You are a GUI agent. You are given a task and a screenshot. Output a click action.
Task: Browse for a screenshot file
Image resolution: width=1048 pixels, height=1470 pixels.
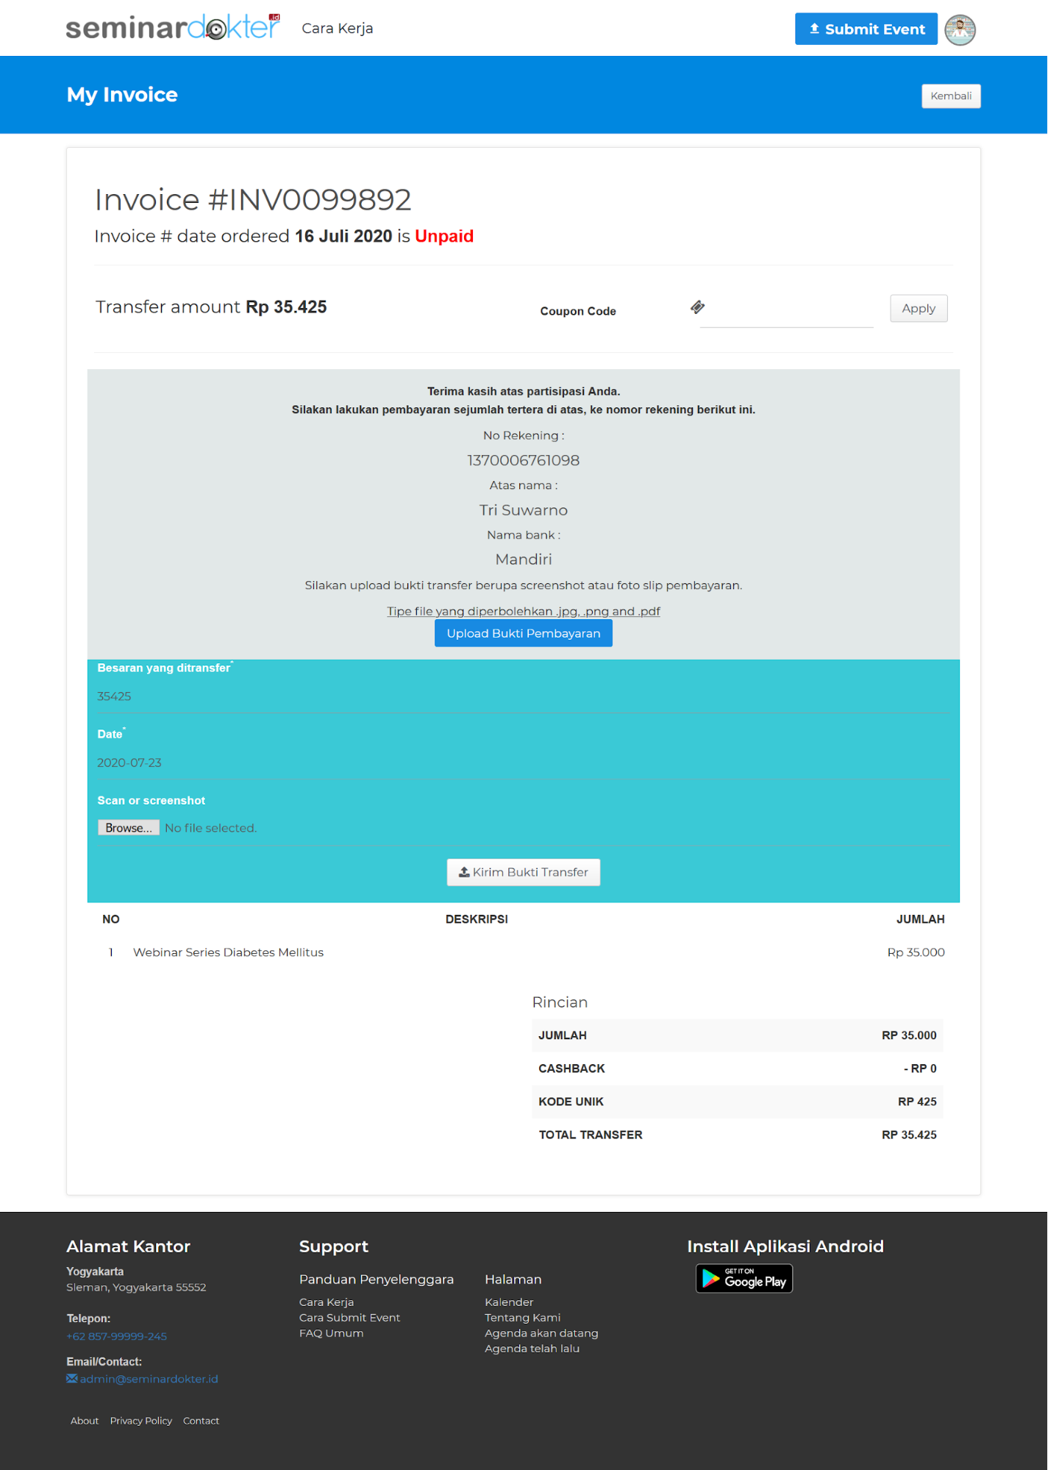[x=129, y=828]
